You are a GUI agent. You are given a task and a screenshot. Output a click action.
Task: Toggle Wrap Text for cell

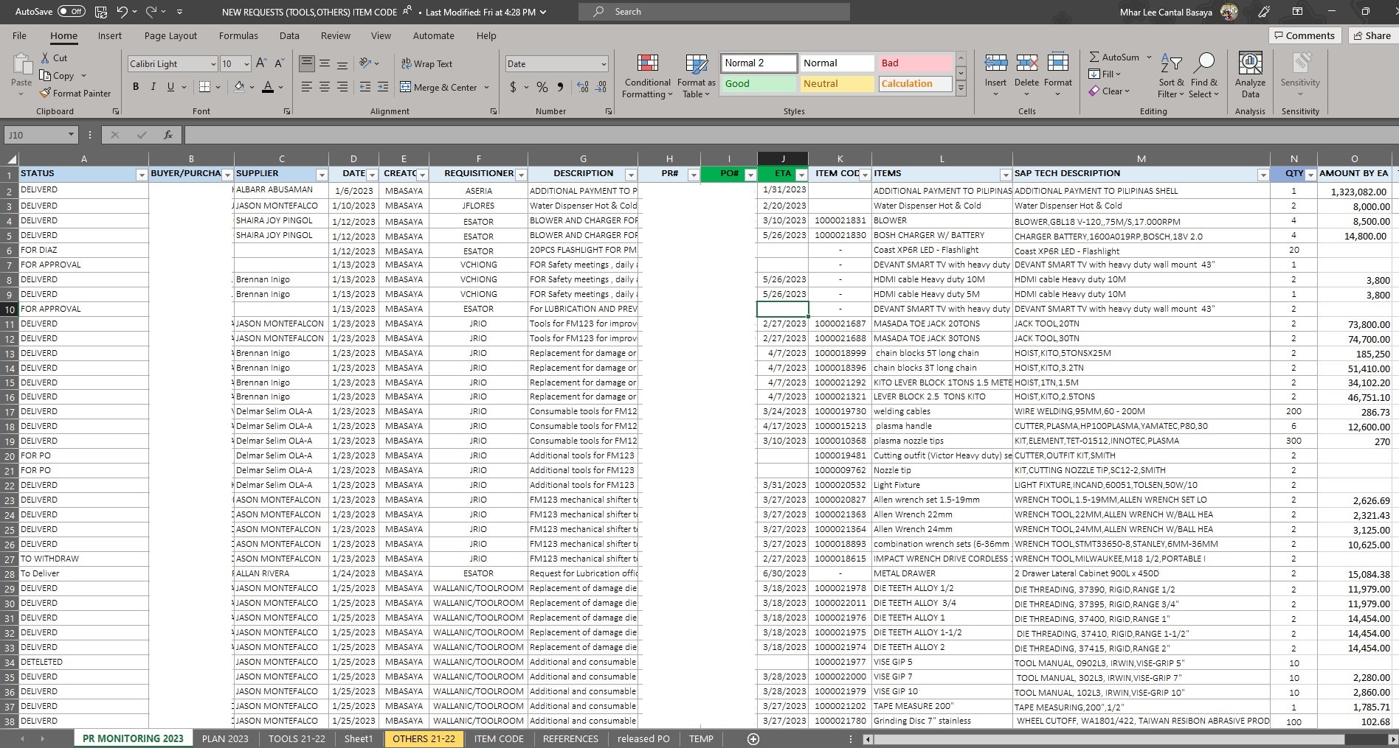[x=426, y=63]
